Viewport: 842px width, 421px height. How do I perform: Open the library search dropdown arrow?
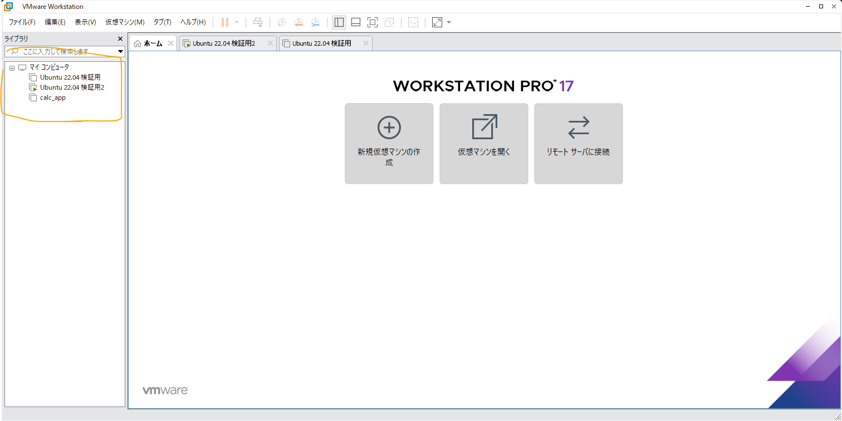point(120,51)
